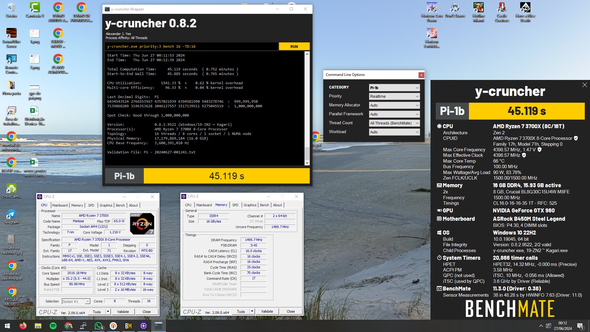Click Close in Memory CPU-Z window

coord(291,311)
